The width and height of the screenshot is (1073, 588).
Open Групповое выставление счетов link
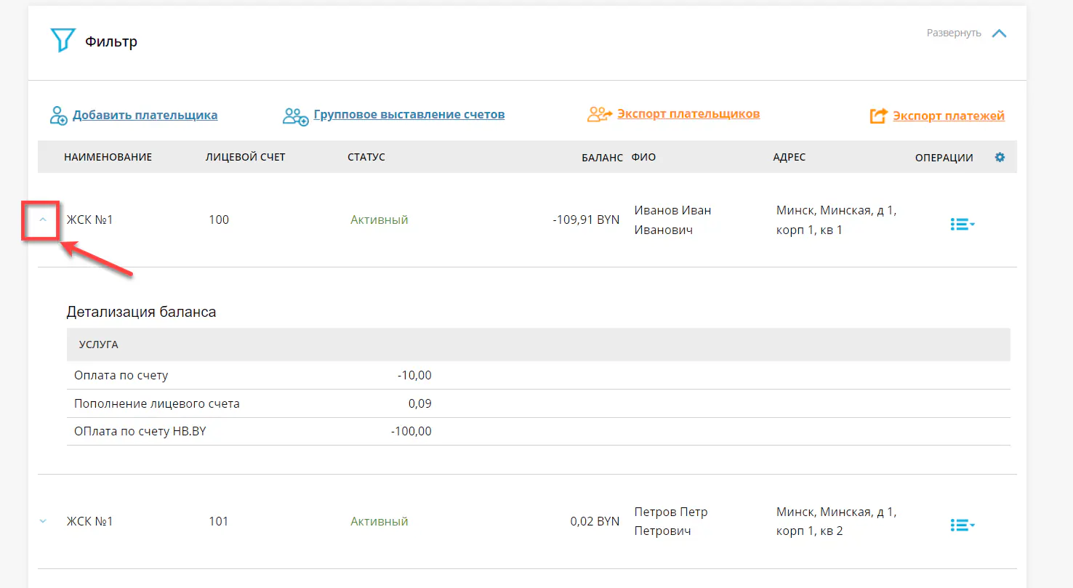(409, 115)
